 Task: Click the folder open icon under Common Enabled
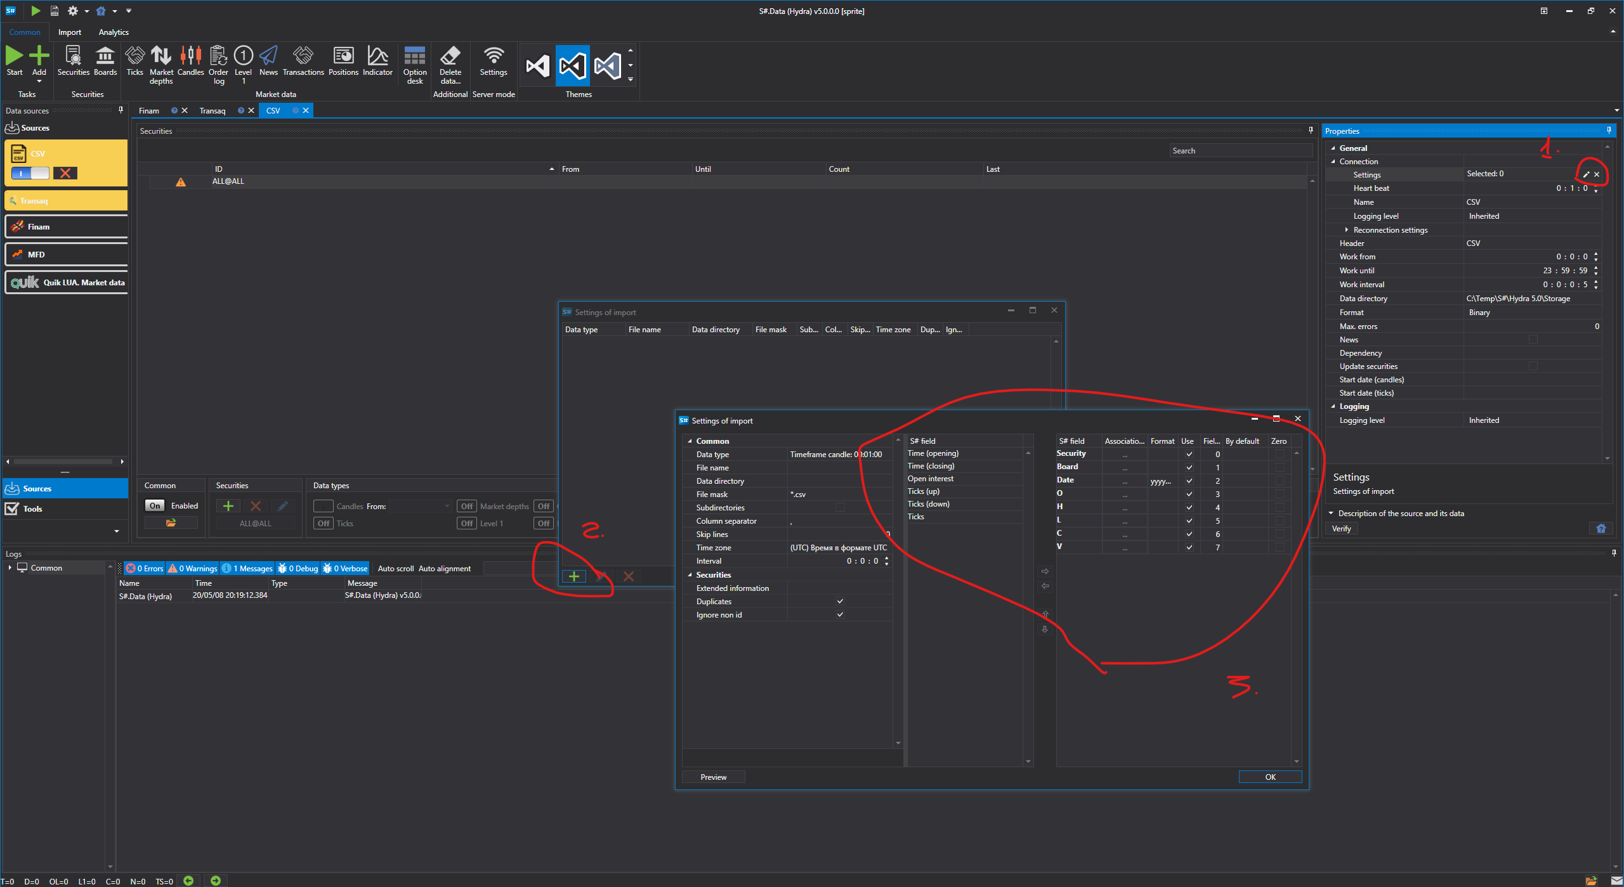coord(171,523)
